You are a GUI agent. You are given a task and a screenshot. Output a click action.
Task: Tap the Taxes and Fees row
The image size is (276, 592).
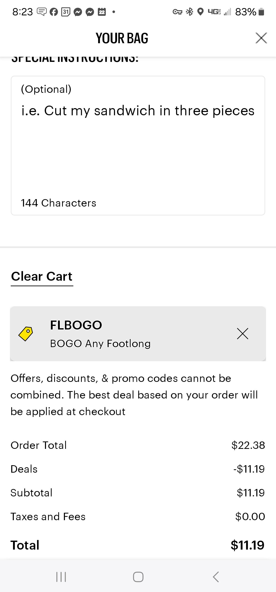tap(138, 517)
